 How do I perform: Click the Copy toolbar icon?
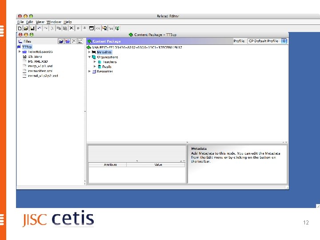pos(59,28)
